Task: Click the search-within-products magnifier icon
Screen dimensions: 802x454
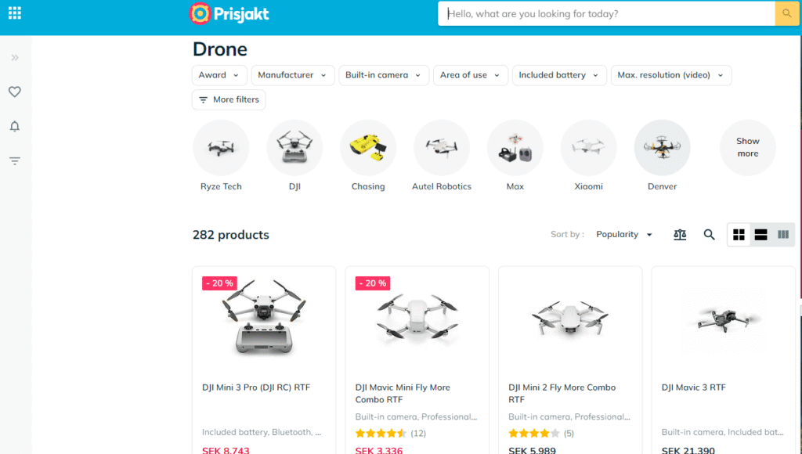Action: [x=709, y=235]
